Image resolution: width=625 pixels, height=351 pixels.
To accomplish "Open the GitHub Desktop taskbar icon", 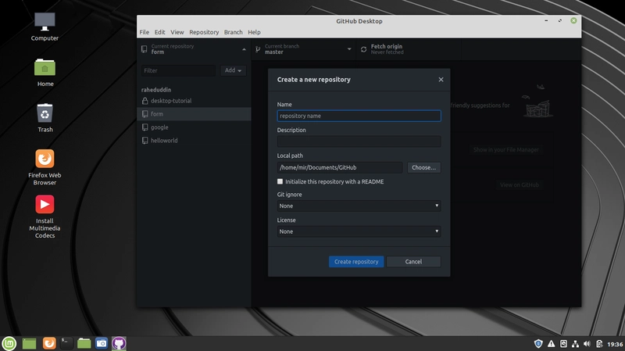I will pyautogui.click(x=119, y=343).
